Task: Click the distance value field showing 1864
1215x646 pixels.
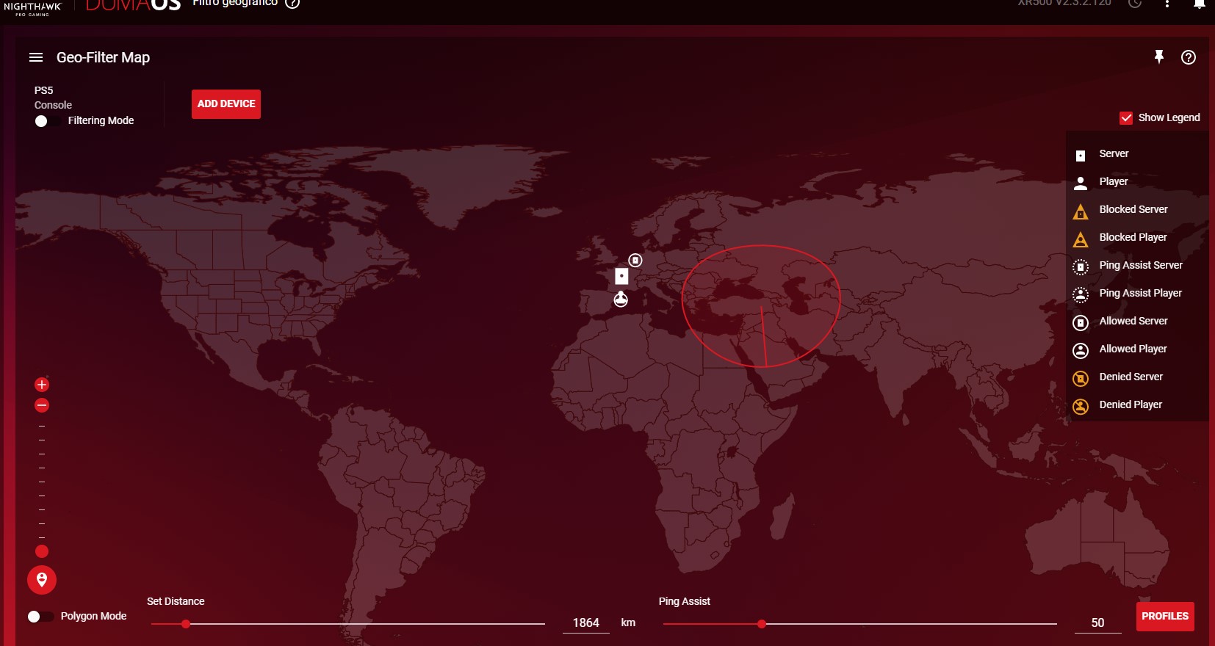Action: pyautogui.click(x=585, y=623)
